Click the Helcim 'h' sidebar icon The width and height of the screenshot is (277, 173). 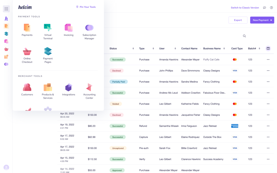click(x=6, y=19)
